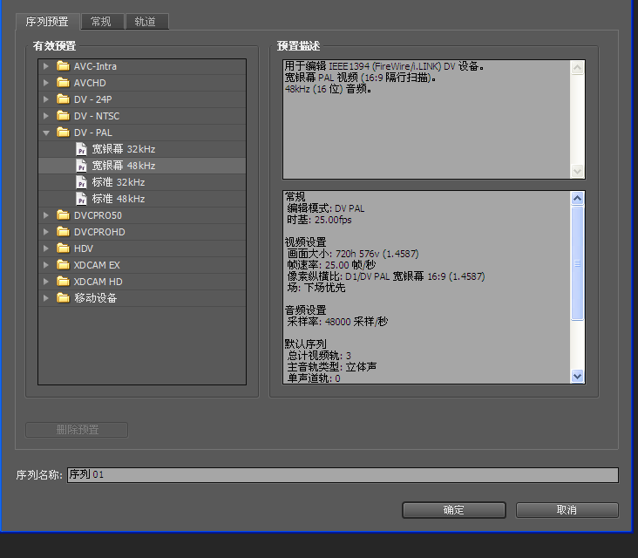Expand the XDCAM HD preset folder

46,282
